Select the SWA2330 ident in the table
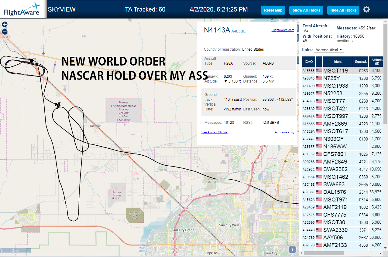 pos(335,230)
